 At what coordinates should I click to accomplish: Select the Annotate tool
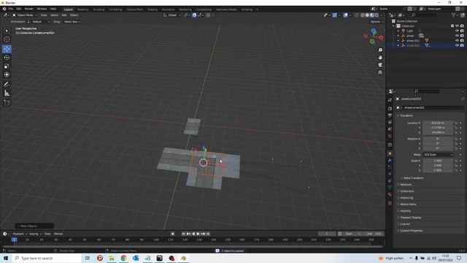click(x=7, y=85)
